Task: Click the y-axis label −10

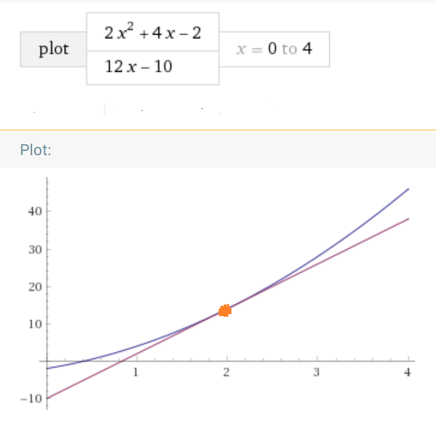Action: (31, 399)
